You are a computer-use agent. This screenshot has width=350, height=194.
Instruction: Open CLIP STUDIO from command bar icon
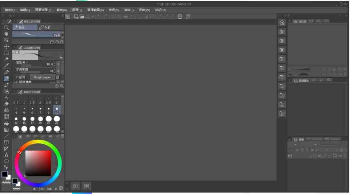pyautogui.click(x=68, y=16)
